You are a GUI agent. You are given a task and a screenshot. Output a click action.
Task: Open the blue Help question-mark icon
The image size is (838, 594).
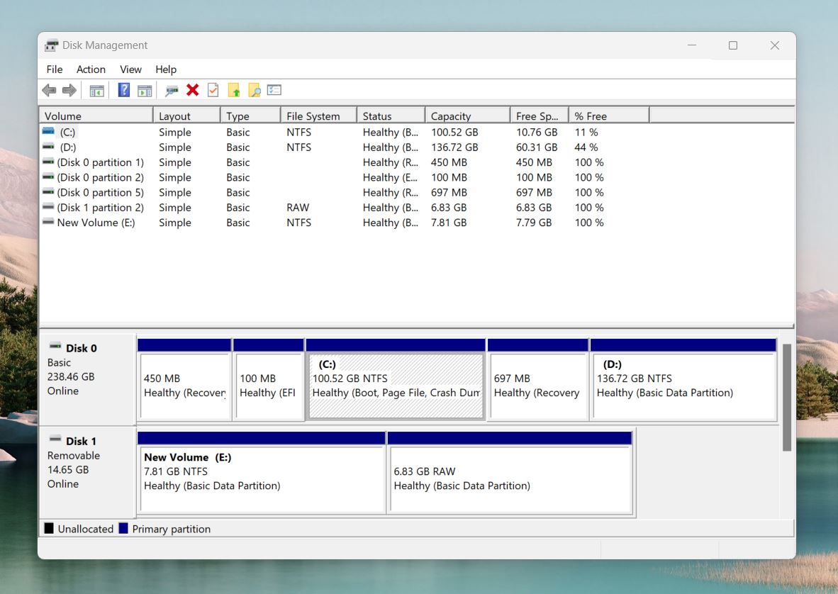(x=124, y=90)
